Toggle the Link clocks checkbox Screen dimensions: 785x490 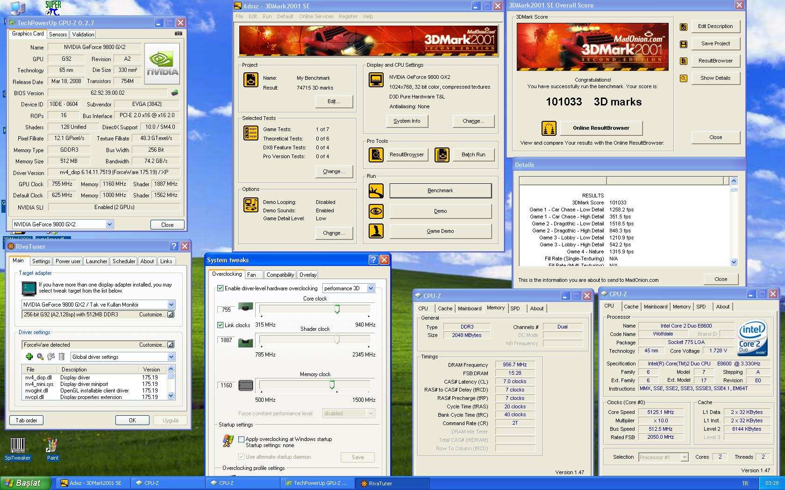pos(221,325)
